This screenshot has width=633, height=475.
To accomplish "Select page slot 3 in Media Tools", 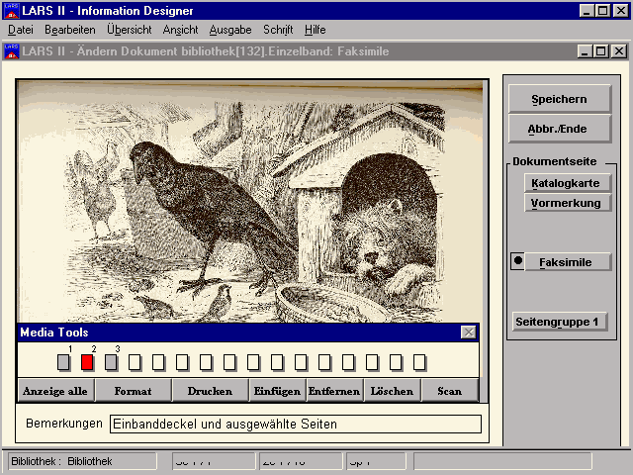I will tap(111, 362).
